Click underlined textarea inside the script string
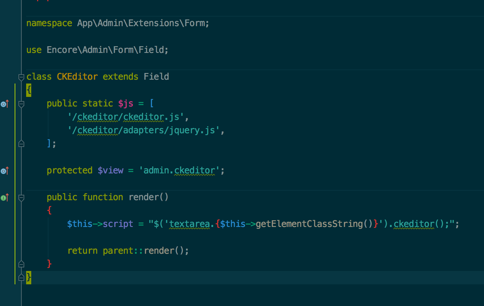Screen dimensions: 484x306 pyautogui.click(x=189, y=224)
